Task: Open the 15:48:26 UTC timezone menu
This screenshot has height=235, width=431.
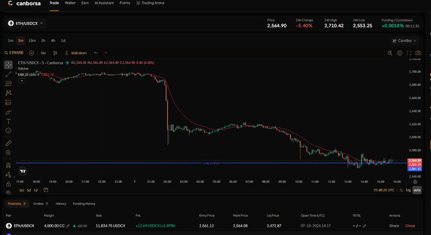Action: [384, 190]
